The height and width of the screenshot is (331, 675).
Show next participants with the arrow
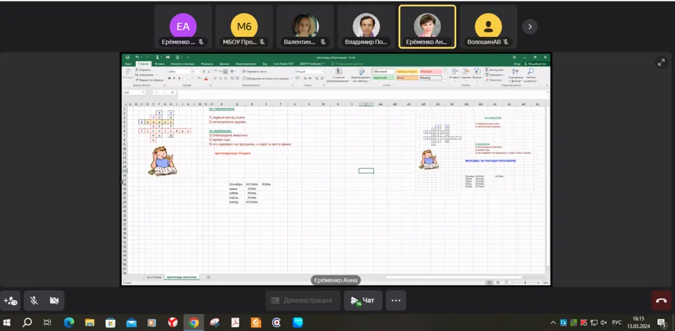point(530,27)
